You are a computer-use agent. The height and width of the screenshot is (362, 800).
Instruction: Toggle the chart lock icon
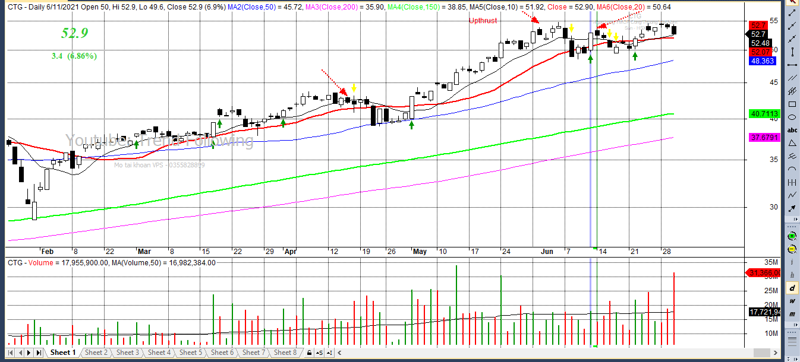click(308, 353)
